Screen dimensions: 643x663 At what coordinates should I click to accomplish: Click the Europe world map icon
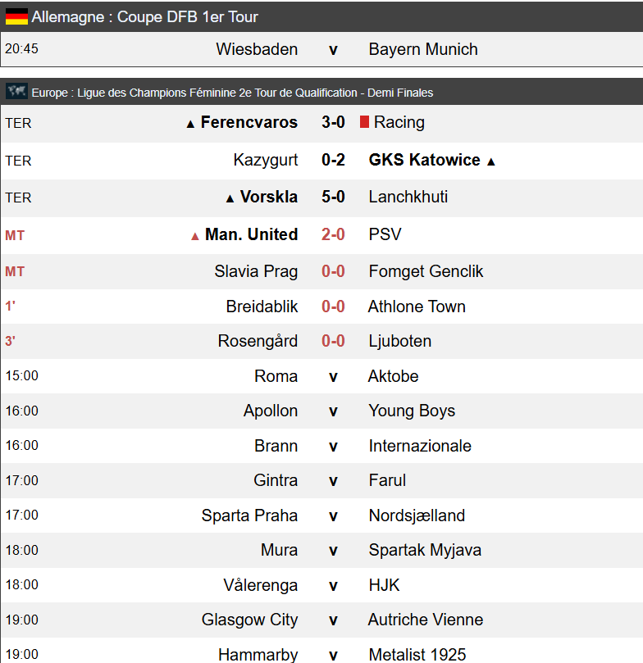[16, 92]
